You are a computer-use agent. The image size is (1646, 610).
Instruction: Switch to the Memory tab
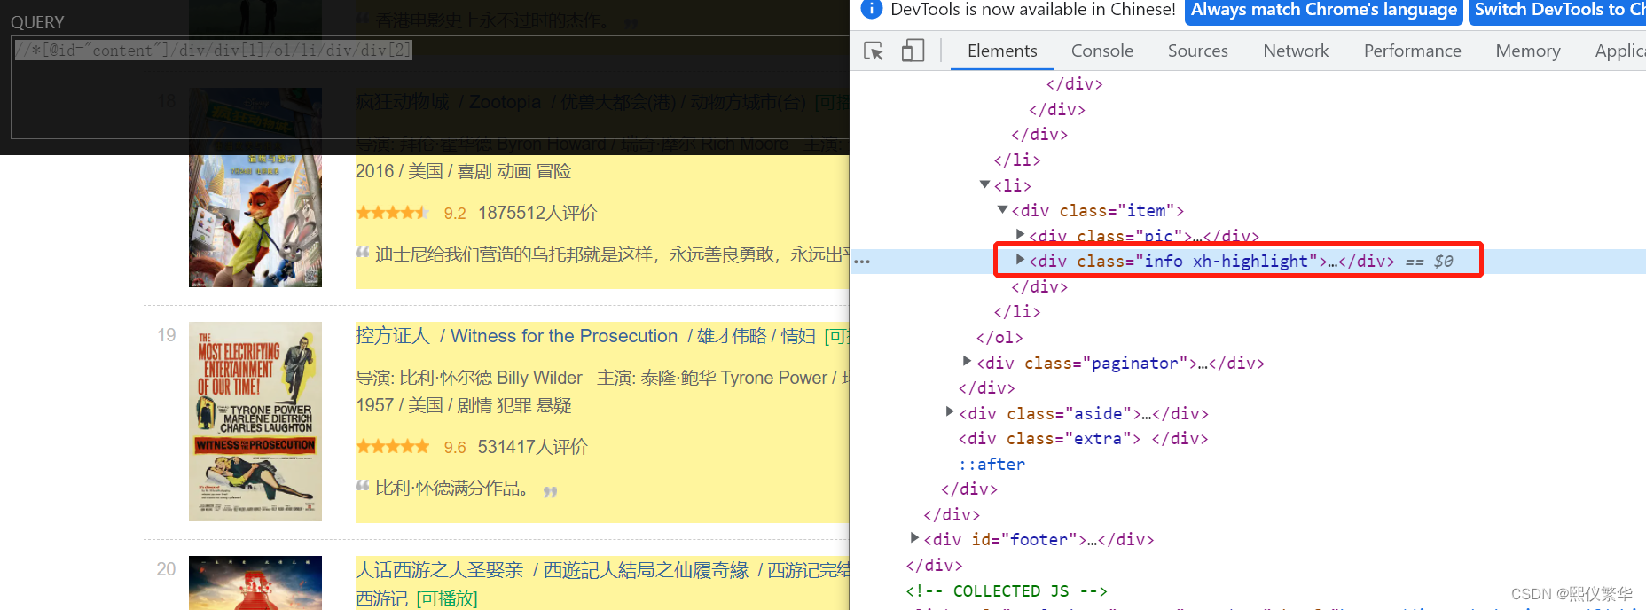[1527, 51]
